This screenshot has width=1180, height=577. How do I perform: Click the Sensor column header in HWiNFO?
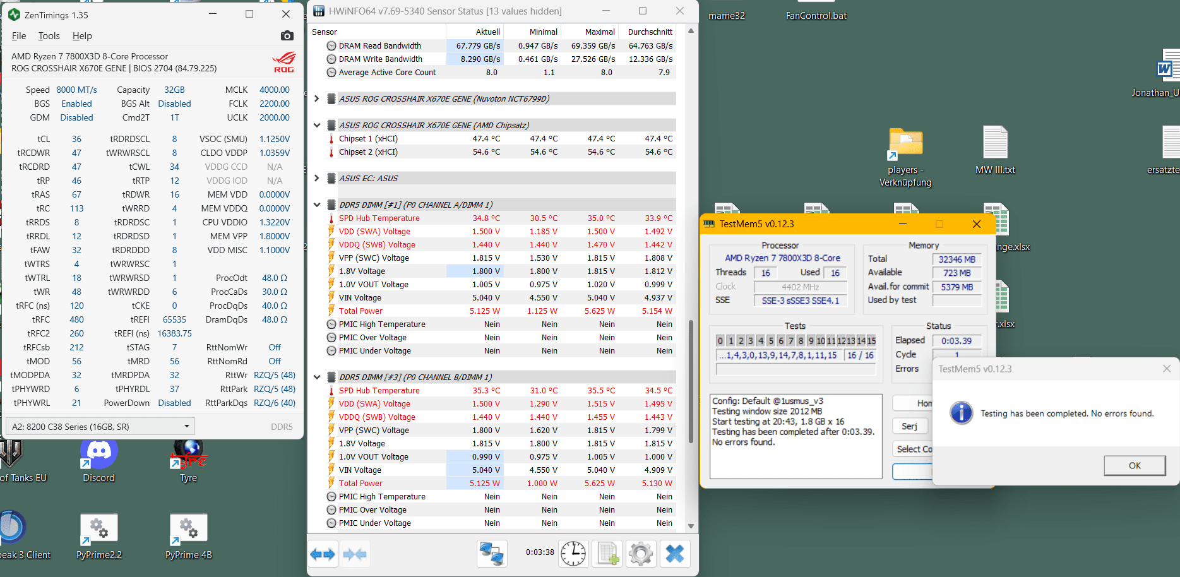(378, 32)
